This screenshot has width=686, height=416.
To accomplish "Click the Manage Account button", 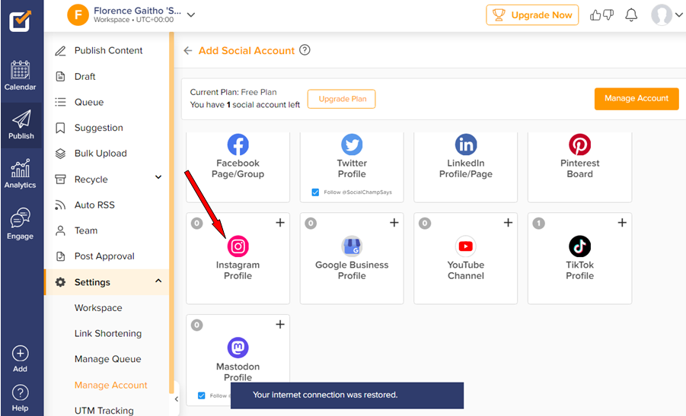I will tap(636, 98).
